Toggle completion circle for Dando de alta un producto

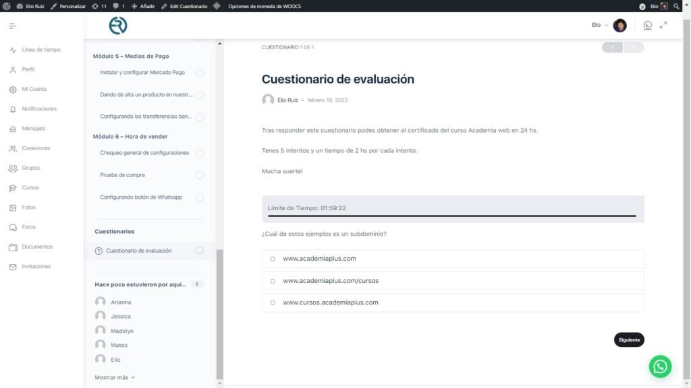pyautogui.click(x=200, y=94)
